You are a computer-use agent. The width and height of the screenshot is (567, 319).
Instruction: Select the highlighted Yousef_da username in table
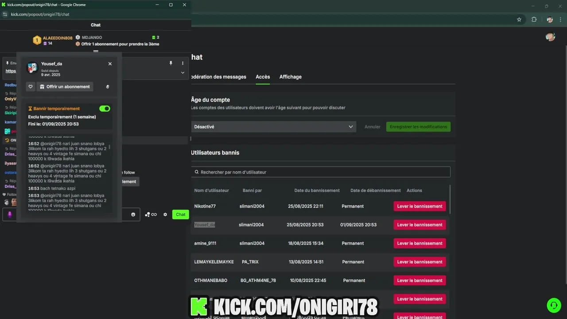tap(205, 225)
